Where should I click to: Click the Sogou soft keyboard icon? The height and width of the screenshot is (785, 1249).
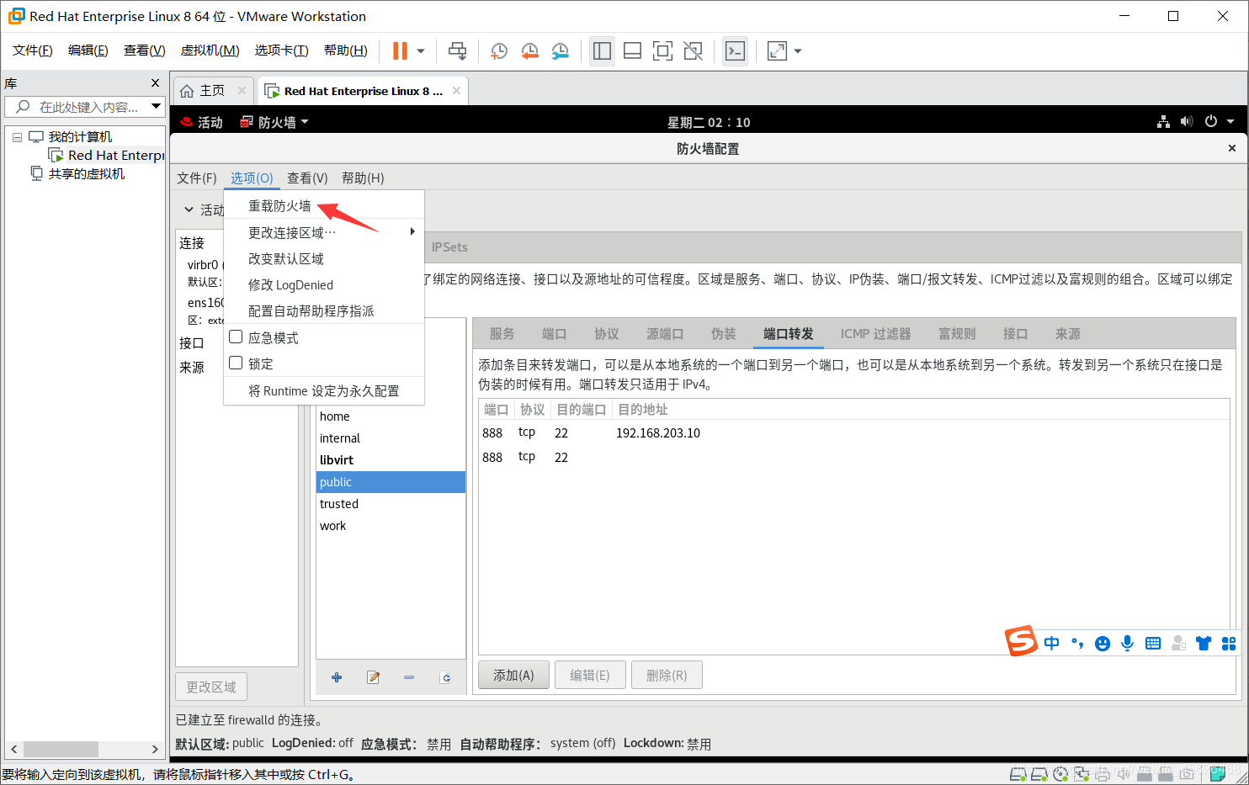1153,643
